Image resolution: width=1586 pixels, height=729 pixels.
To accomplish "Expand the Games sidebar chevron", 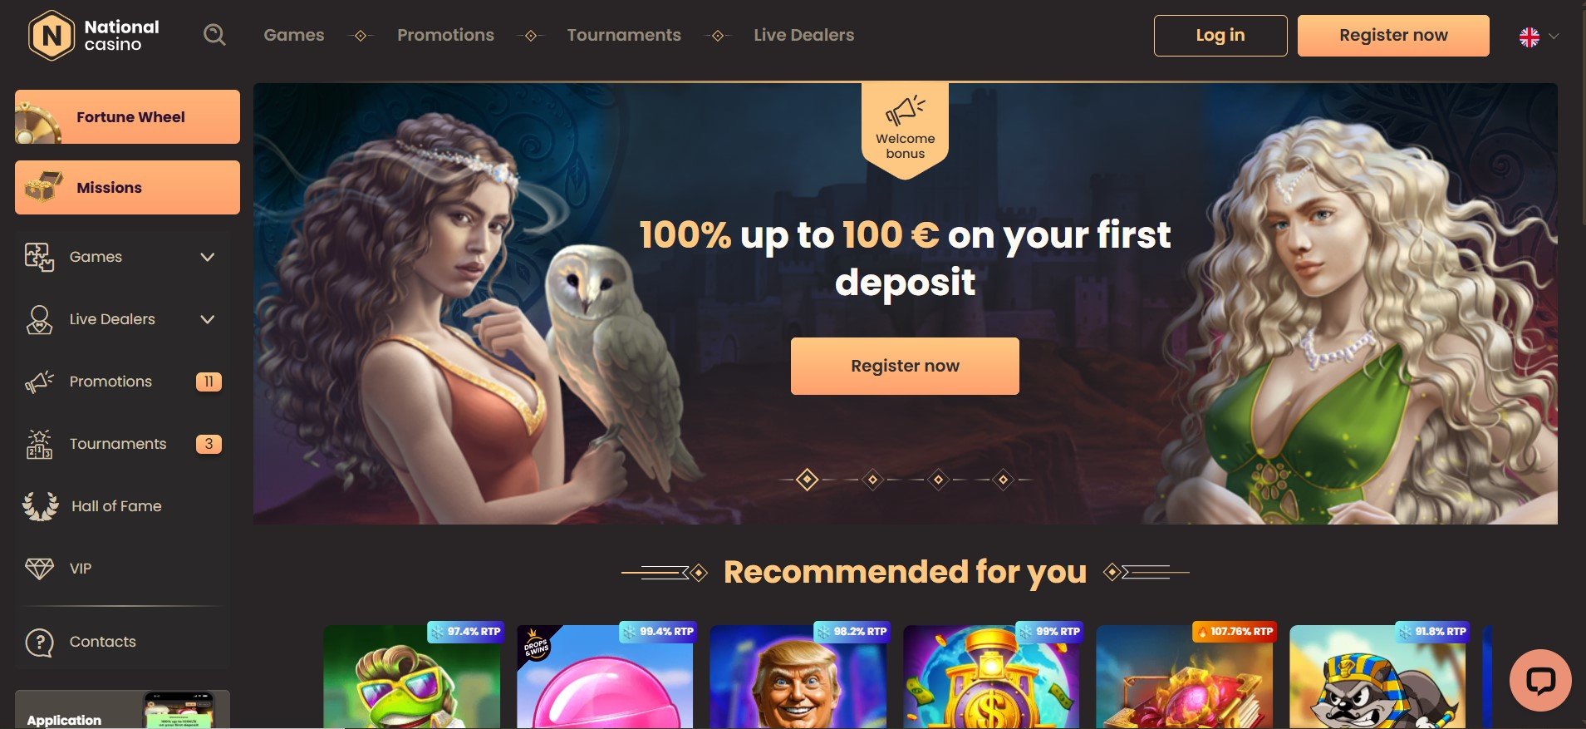I will [x=208, y=257].
